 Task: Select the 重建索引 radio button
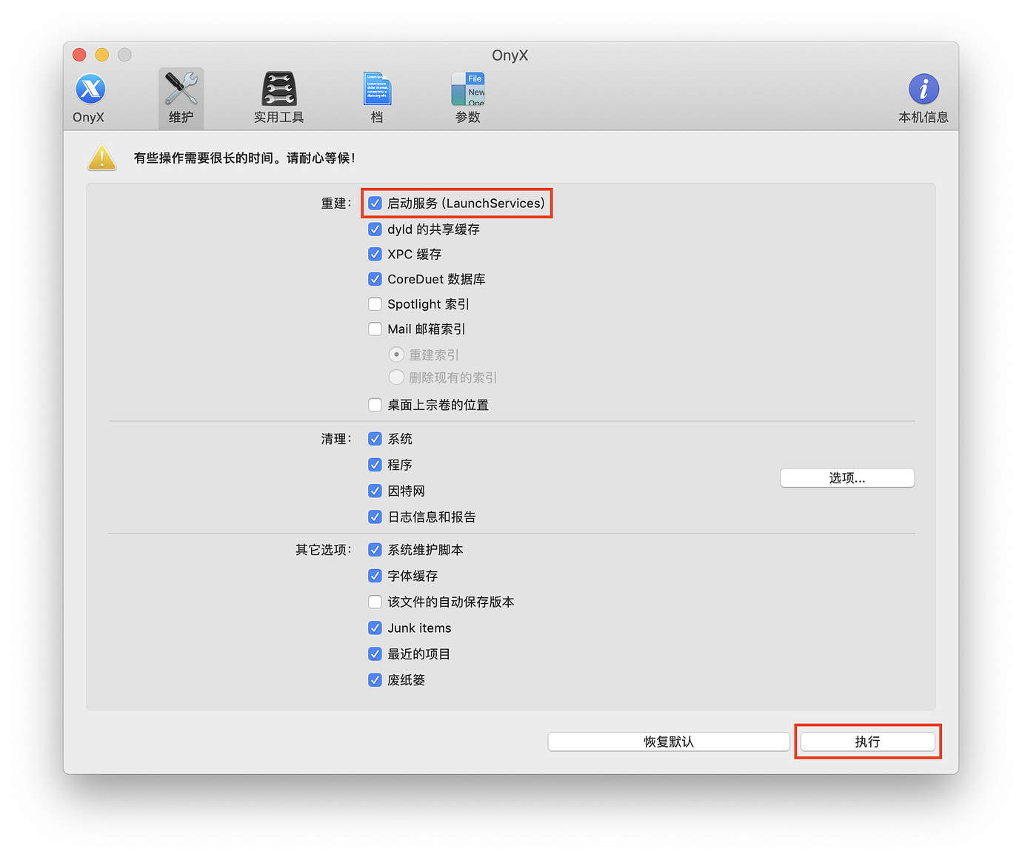[397, 354]
